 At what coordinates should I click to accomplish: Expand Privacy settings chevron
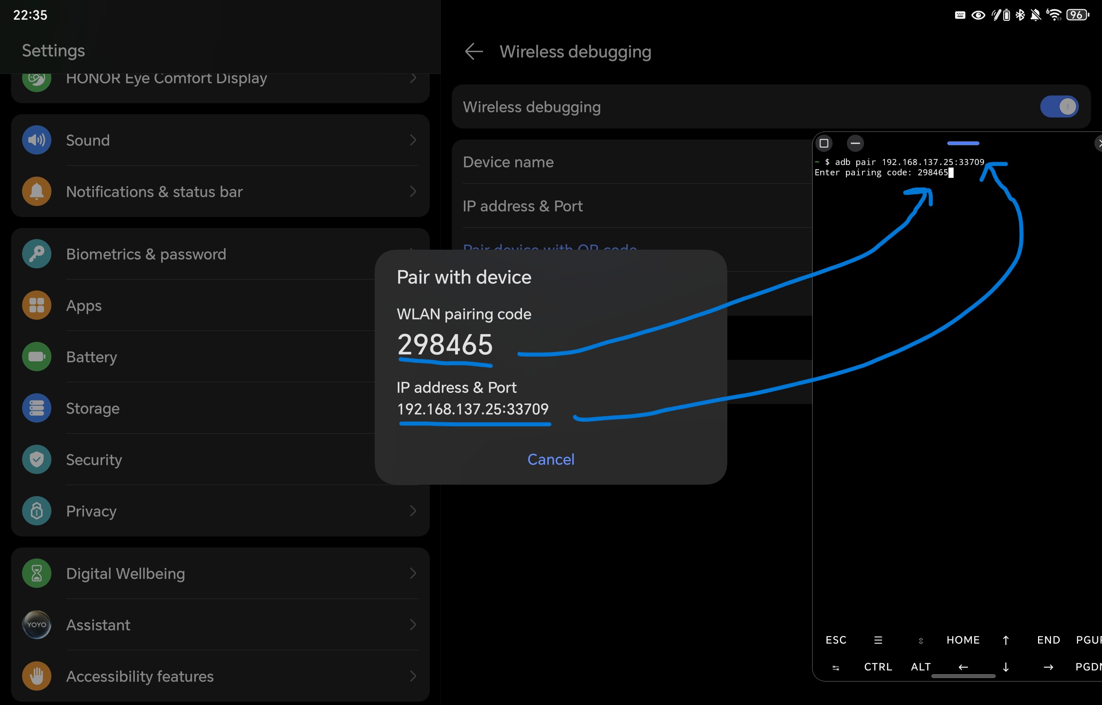point(413,510)
